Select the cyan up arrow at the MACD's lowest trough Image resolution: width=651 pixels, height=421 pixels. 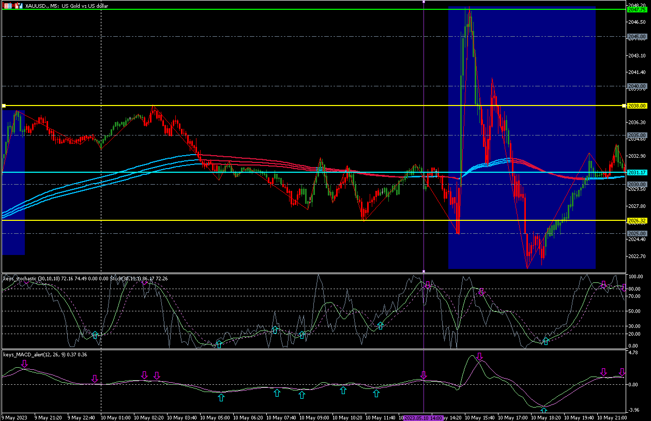point(543,412)
